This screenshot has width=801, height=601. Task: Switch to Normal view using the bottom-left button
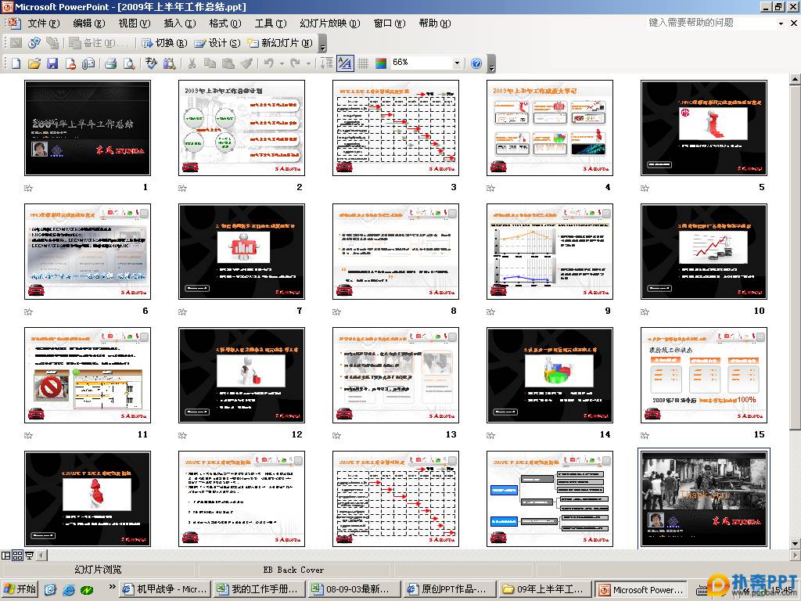tap(6, 556)
